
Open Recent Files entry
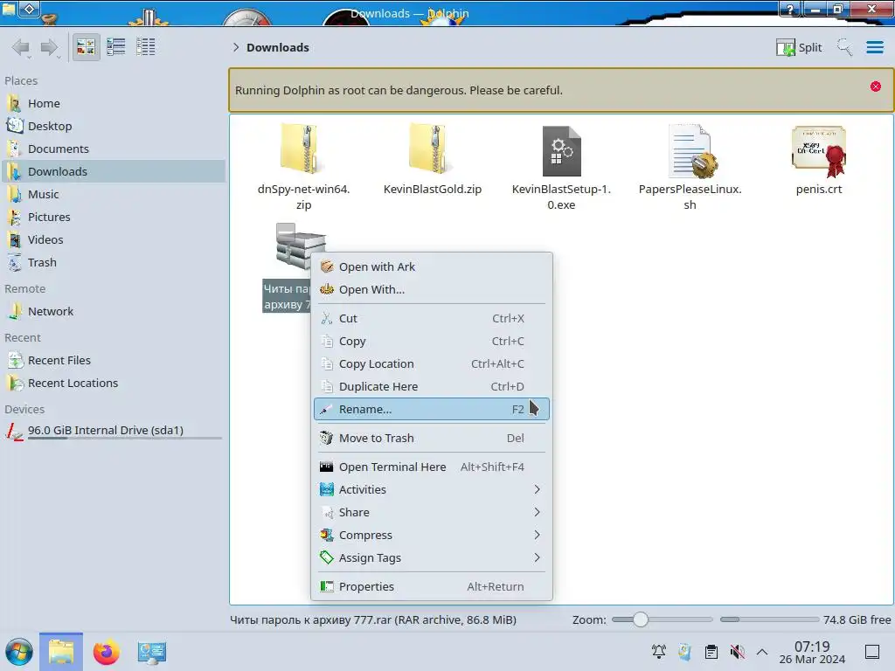click(x=113, y=361)
